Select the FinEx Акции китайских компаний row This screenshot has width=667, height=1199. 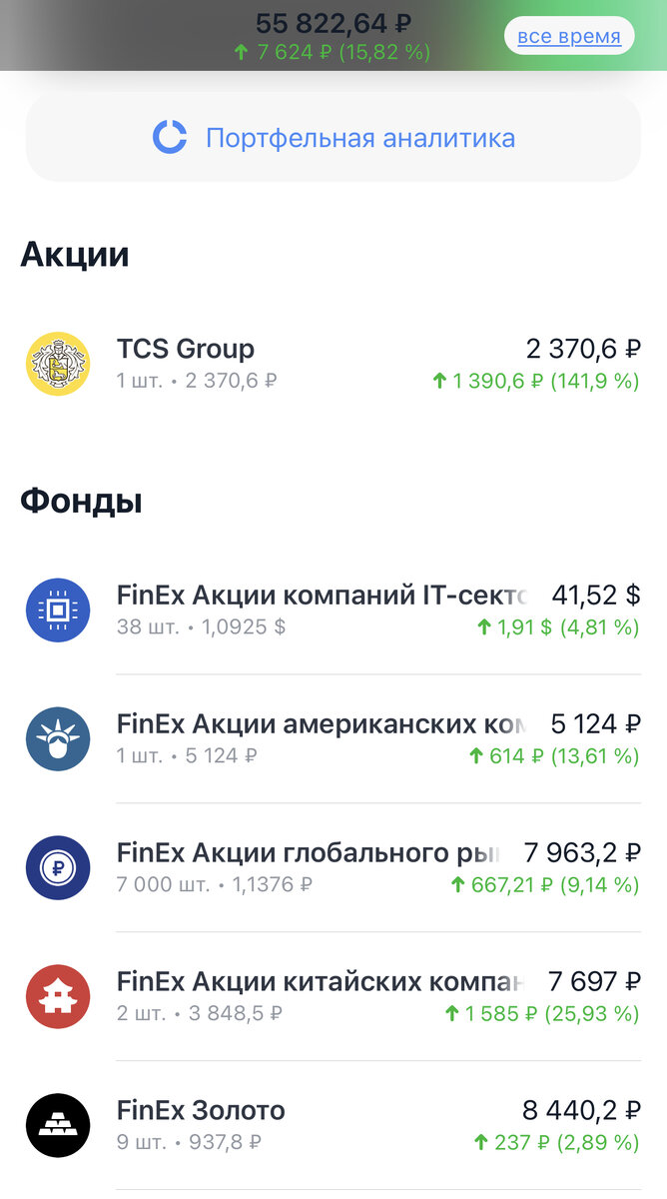333,996
